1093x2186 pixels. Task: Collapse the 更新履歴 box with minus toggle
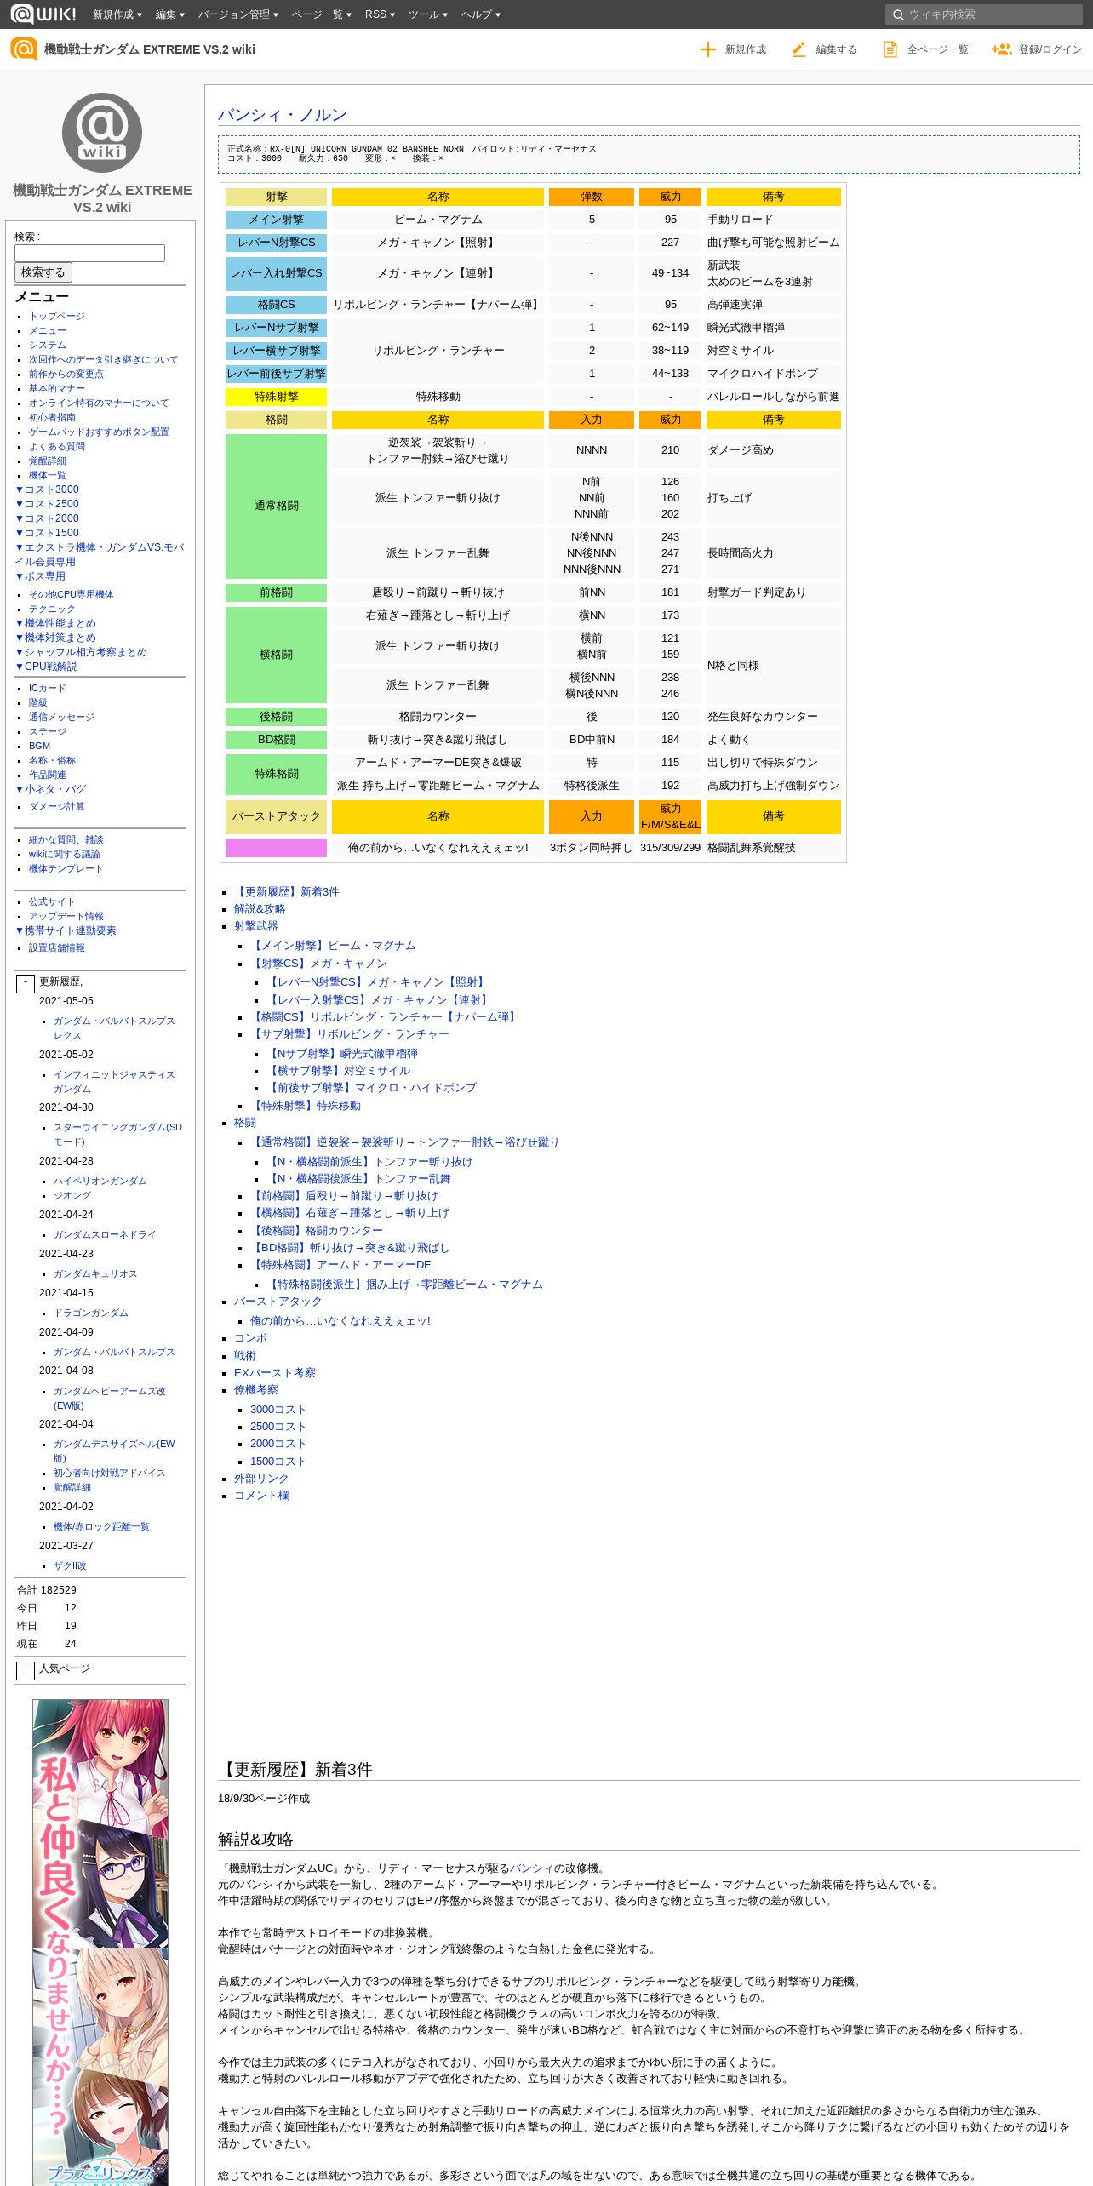tap(26, 984)
